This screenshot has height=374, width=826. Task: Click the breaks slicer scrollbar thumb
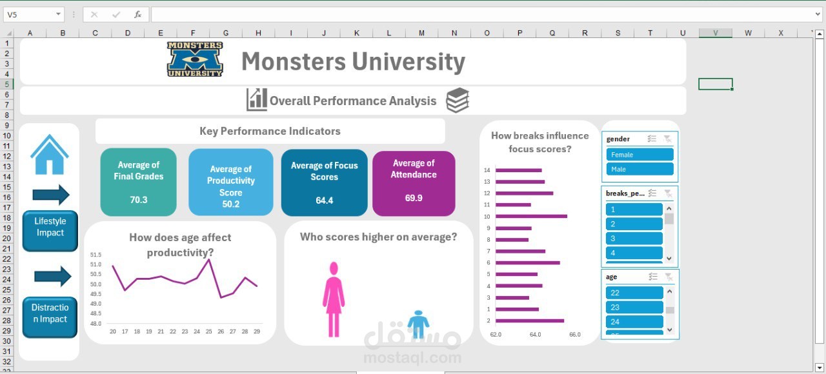coord(669,219)
